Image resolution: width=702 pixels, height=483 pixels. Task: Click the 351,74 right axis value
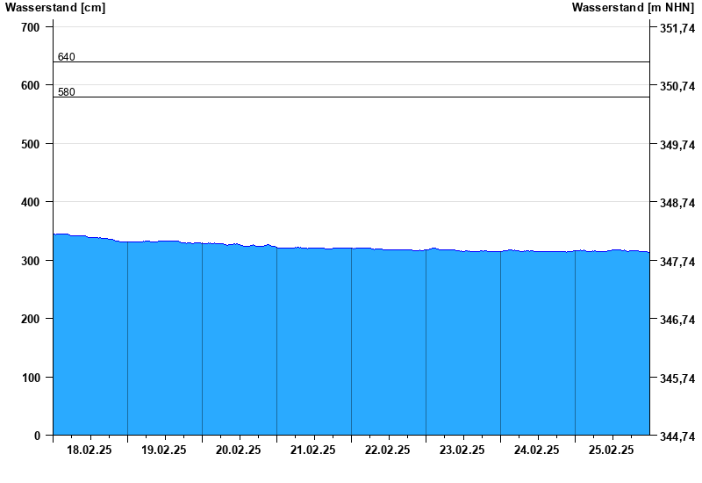[x=677, y=28]
